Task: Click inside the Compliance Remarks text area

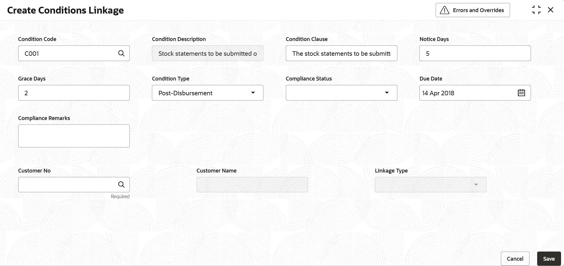Action: click(74, 136)
